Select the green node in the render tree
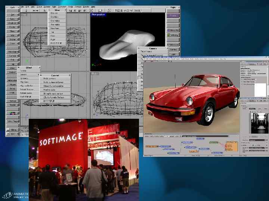 tap(214, 142)
